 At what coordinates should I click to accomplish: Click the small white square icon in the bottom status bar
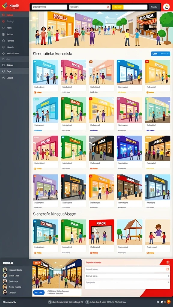pyautogui.click(x=158, y=302)
